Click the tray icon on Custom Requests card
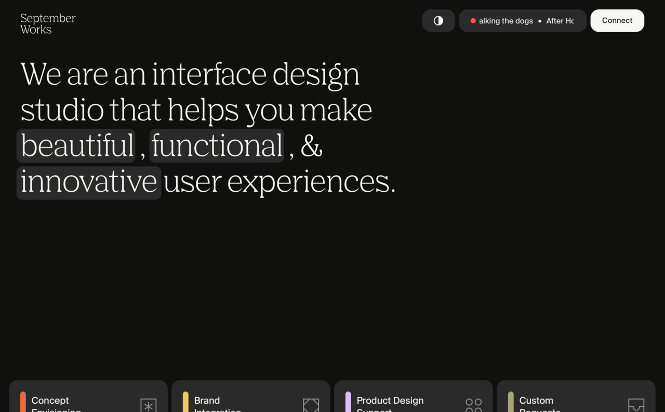665x412 pixels. coord(636,405)
